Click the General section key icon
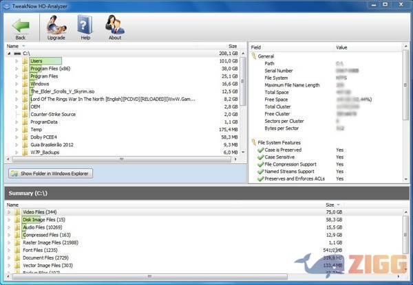The width and height of the screenshot is (413, 285). coord(254,56)
